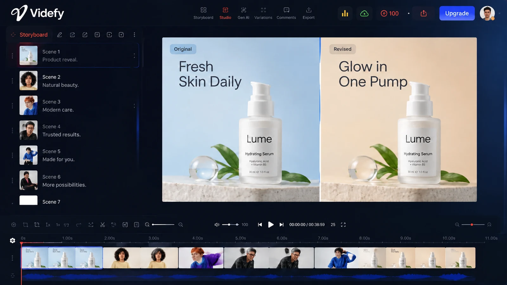Click the red share upload icon
Image resolution: width=507 pixels, height=285 pixels.
[424, 13]
